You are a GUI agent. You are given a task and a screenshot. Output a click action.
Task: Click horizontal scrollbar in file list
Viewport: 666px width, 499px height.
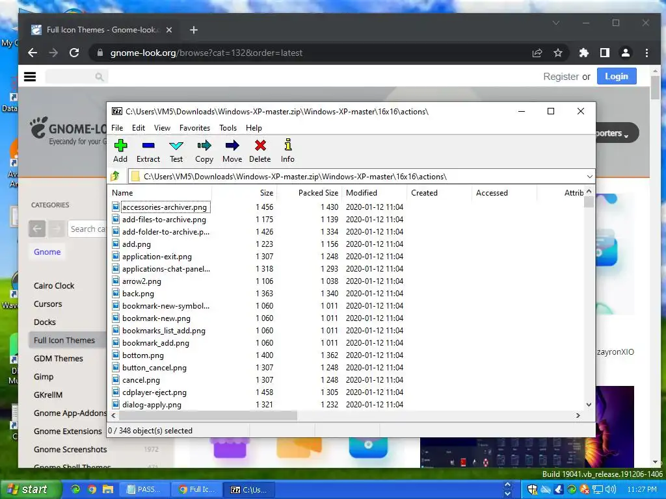tap(207, 415)
